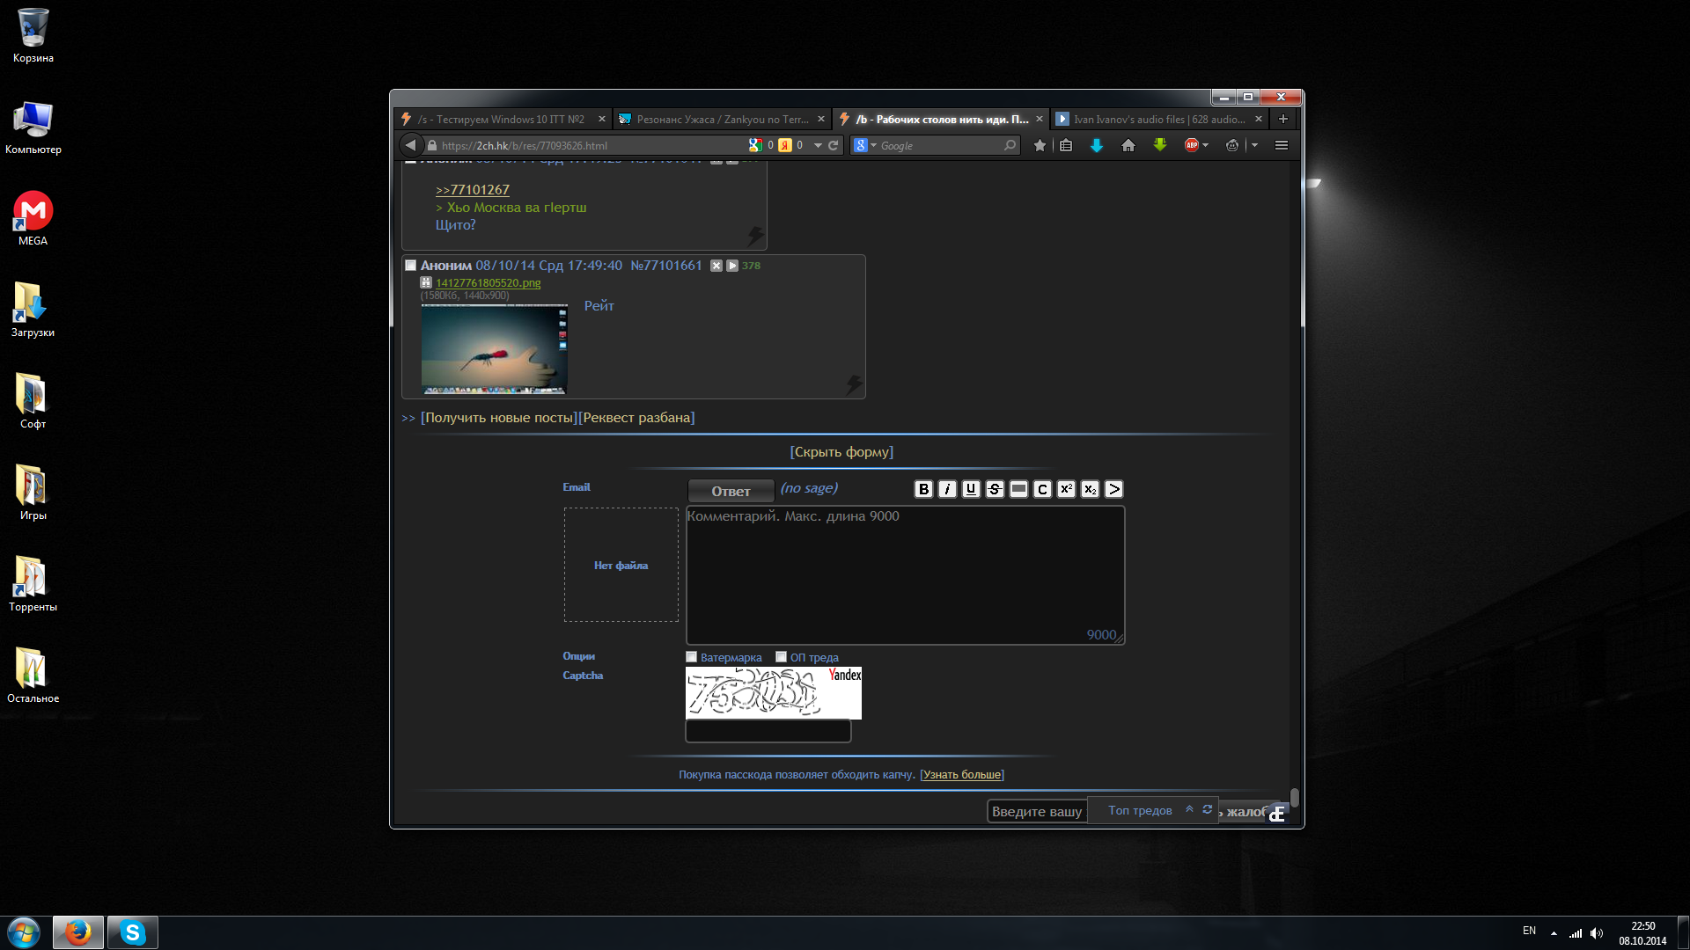Select post №77101661 checkbox
The image size is (1690, 950).
pos(410,265)
